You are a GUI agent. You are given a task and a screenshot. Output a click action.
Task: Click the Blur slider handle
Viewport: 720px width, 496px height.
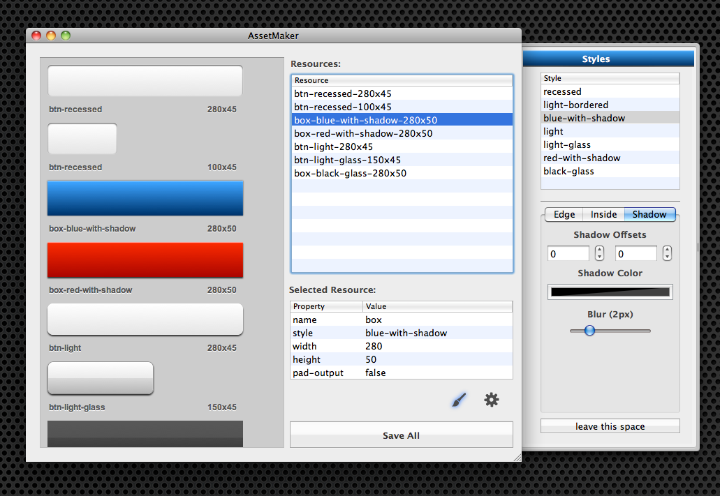point(589,331)
